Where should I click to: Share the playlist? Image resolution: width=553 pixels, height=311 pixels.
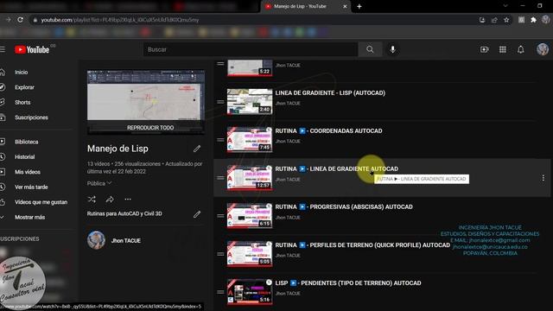pos(110,200)
